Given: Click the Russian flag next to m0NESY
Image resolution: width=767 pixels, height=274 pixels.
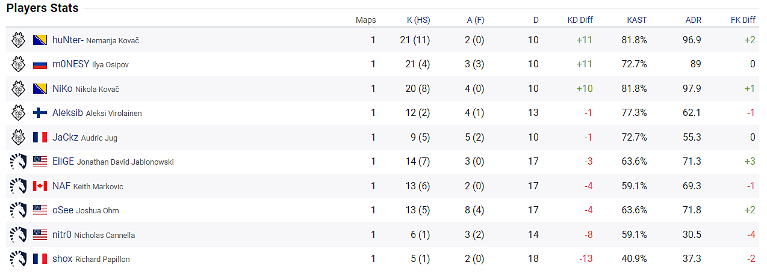Looking at the screenshot, I should point(40,65).
